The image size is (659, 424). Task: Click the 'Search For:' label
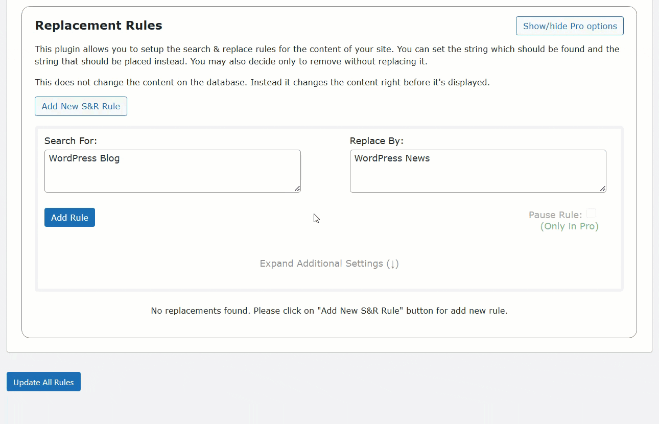(x=70, y=141)
